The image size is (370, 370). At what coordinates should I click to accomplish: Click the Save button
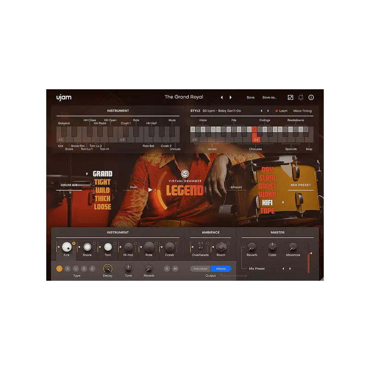pos(251,98)
